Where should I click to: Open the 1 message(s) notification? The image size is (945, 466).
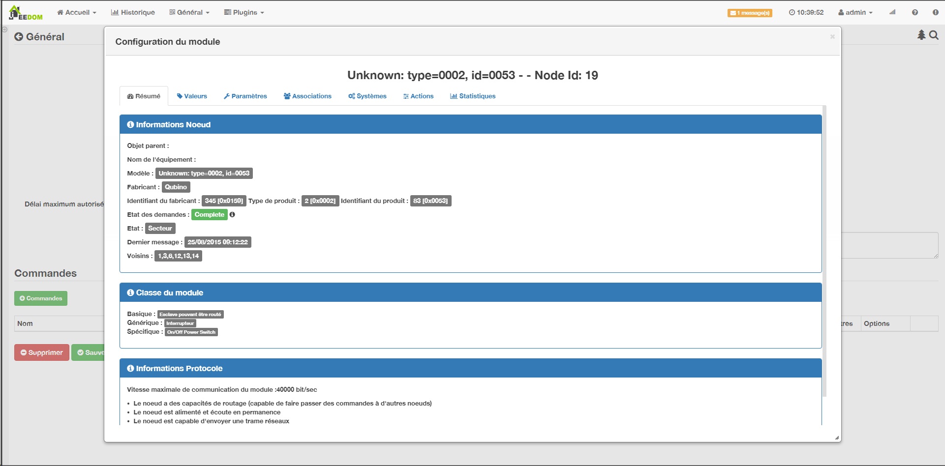[750, 13]
